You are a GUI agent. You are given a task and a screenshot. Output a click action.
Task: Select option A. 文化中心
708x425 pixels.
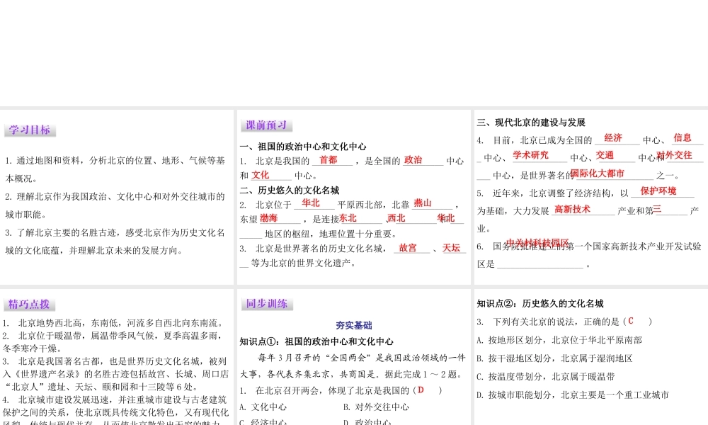[x=263, y=407]
